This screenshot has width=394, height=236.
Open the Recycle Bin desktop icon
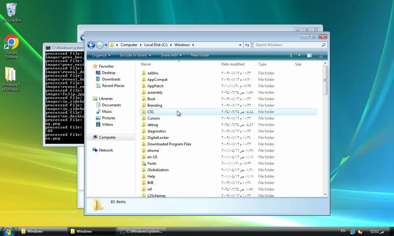[11, 13]
